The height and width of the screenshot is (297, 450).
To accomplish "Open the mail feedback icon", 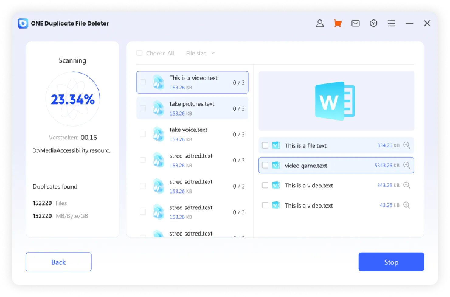I will pos(355,23).
